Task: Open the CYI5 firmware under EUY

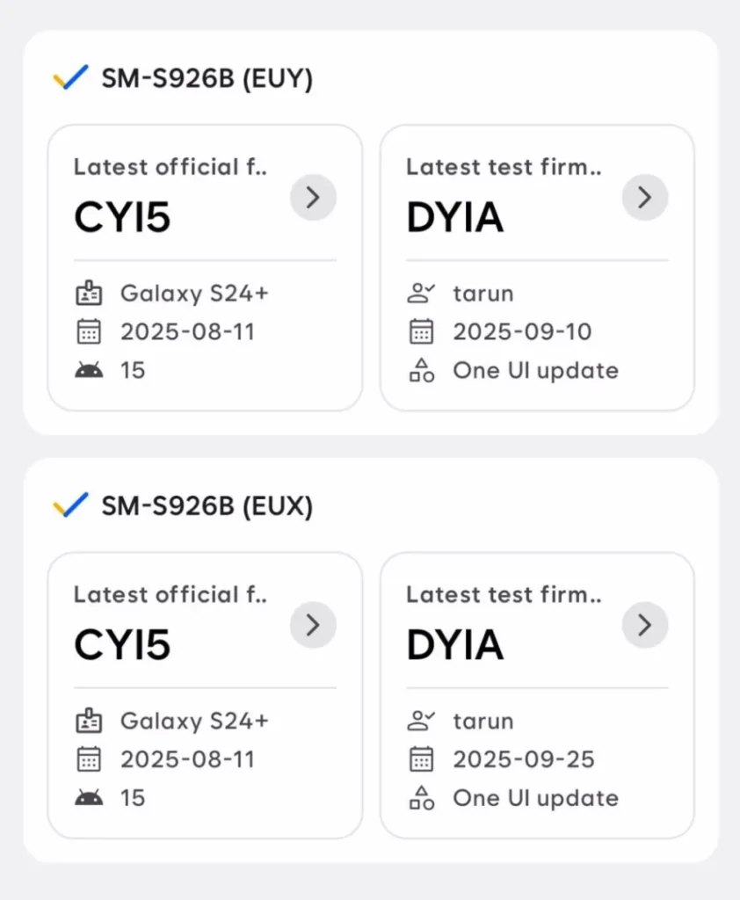Action: [122, 218]
